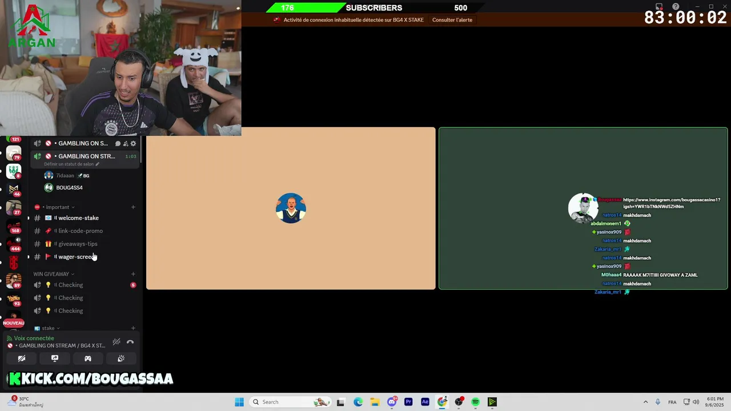Viewport: 731px width, 411px height.
Task: Open Task View on the taskbar
Action: [340, 402]
